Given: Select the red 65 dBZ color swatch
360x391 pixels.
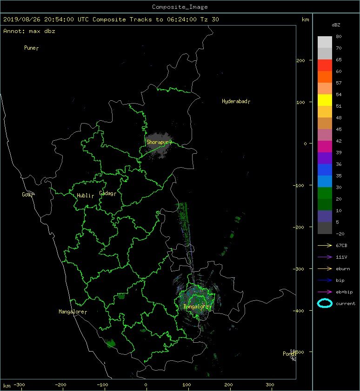Looking at the screenshot, I should pyautogui.click(x=325, y=65).
